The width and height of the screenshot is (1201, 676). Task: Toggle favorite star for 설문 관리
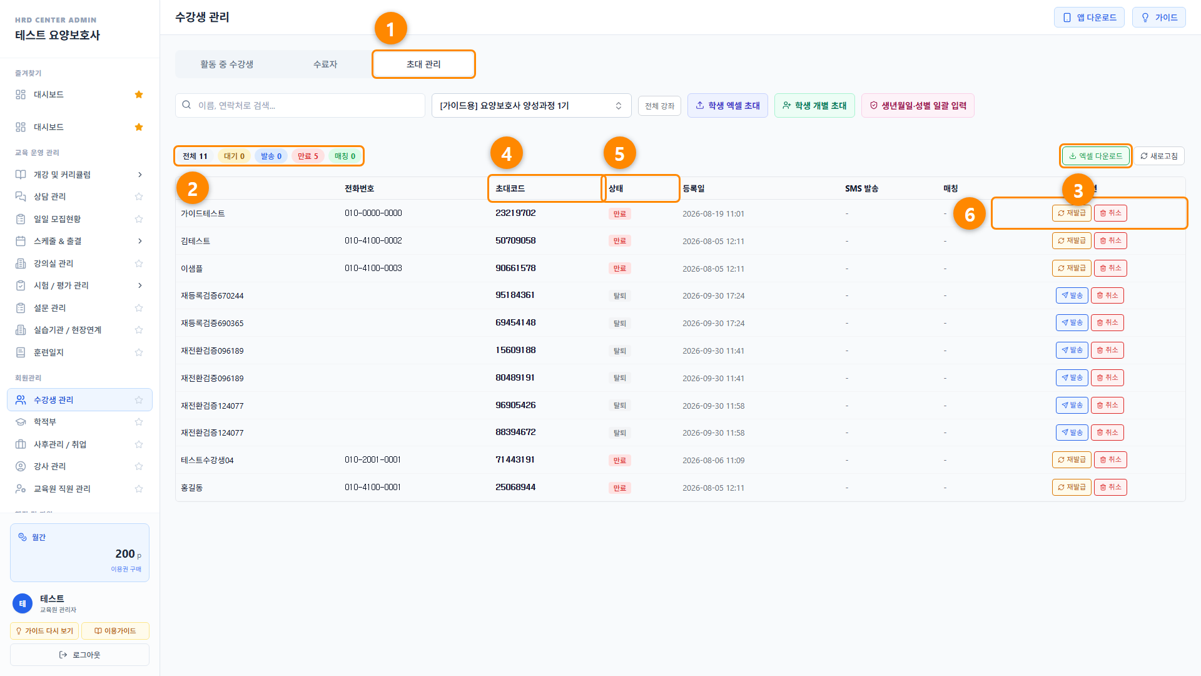coord(139,308)
